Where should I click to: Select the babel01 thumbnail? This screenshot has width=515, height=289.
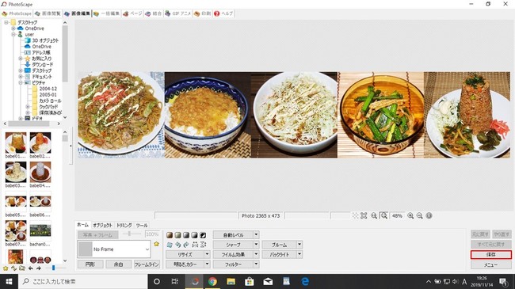pos(16,143)
